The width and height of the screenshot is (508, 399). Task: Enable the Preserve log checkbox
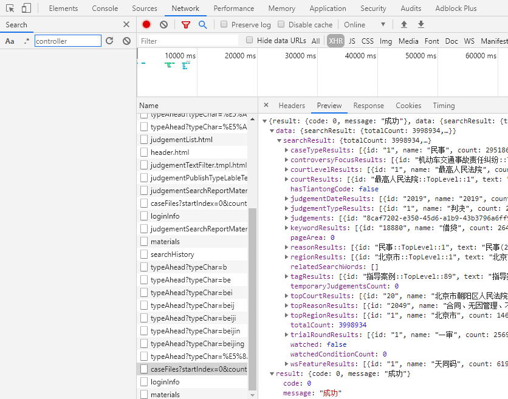224,24
